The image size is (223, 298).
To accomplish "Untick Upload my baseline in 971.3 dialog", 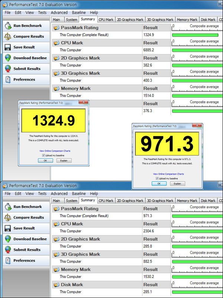I will (x=157, y=178).
